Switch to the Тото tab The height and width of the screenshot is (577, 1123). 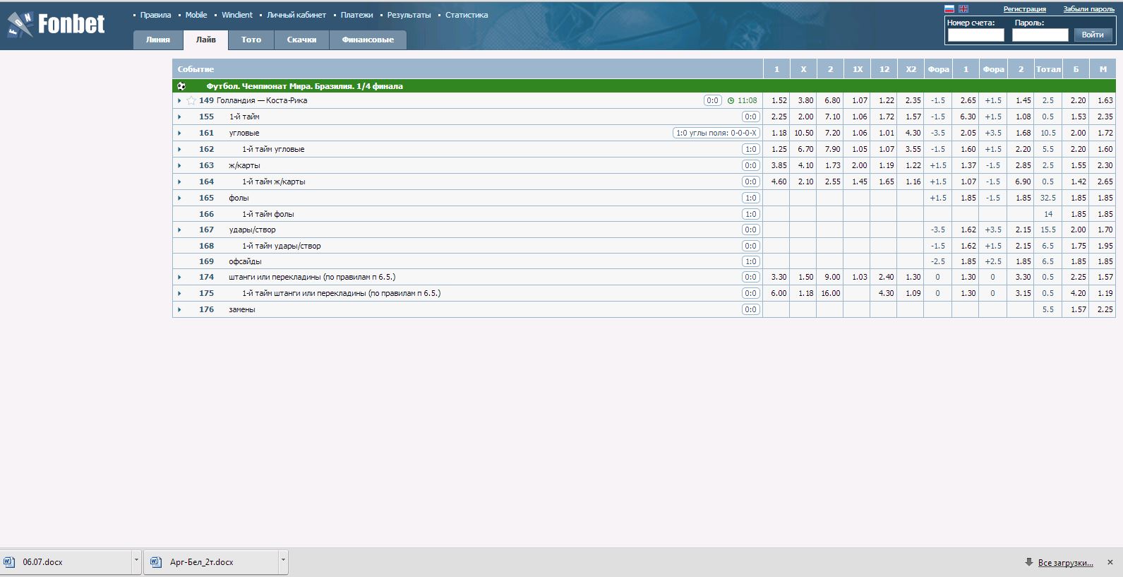pos(251,40)
